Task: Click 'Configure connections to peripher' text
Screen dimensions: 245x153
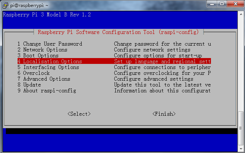Action: click(163, 67)
